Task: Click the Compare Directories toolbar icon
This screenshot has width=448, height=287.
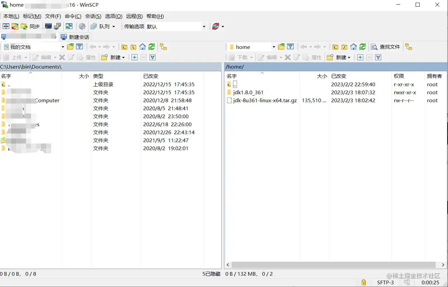Action: pyautogui.click(x=6, y=26)
